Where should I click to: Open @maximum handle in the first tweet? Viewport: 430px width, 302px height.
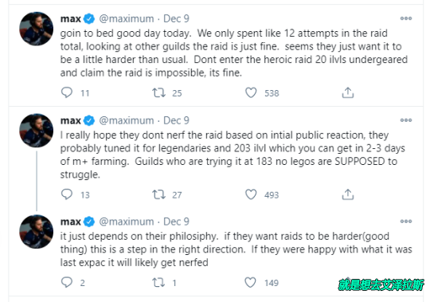pyautogui.click(x=127, y=18)
